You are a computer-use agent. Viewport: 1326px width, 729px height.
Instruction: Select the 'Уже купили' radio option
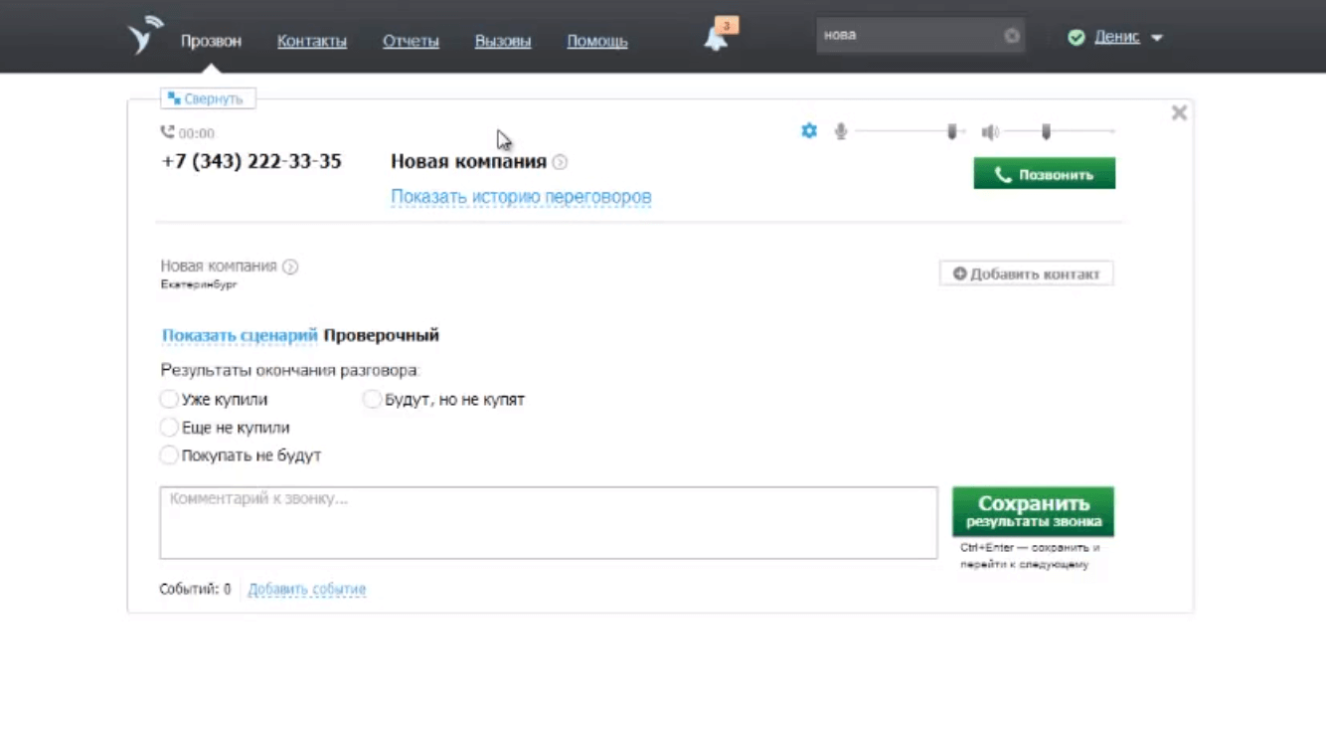169,400
